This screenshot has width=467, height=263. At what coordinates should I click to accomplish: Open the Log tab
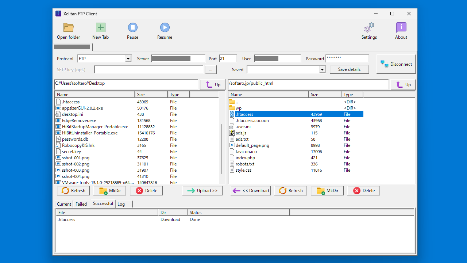coord(123,204)
